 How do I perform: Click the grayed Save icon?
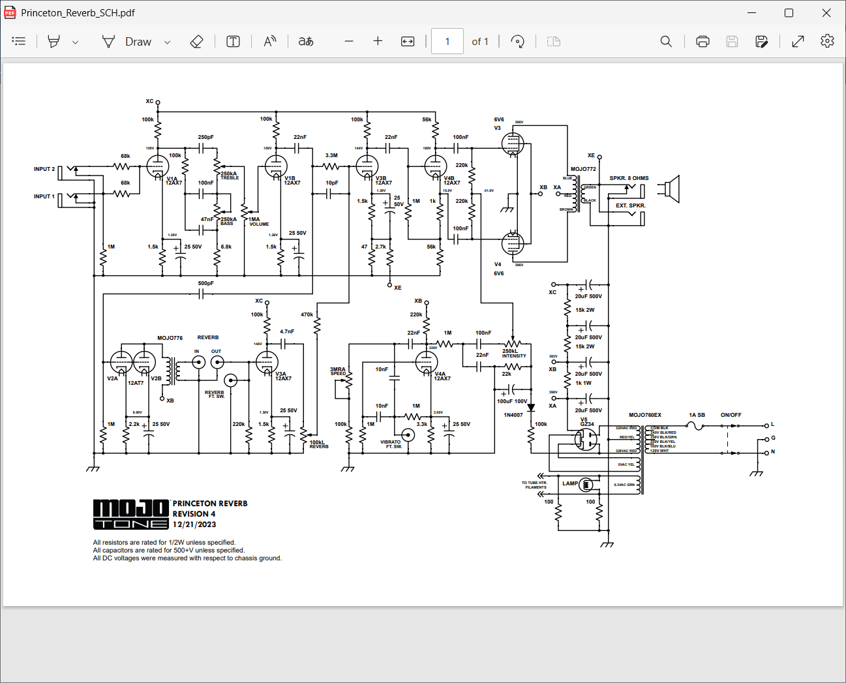pyautogui.click(x=732, y=41)
